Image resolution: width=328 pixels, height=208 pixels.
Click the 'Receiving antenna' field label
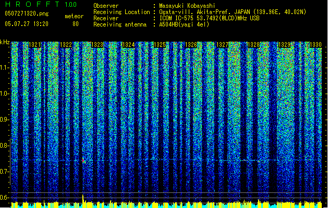(120, 24)
